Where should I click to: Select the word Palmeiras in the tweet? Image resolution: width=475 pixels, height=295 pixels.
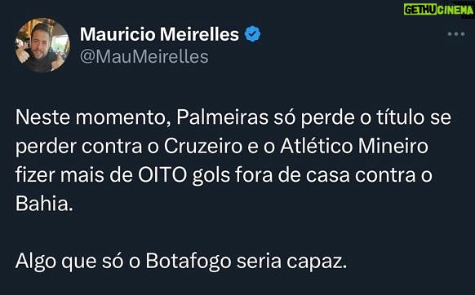(x=222, y=117)
